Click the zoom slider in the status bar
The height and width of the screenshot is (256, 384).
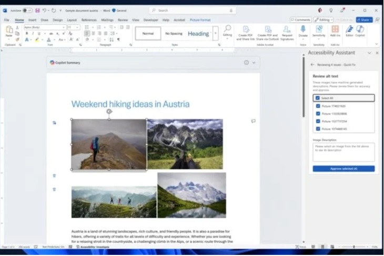pos(354,247)
